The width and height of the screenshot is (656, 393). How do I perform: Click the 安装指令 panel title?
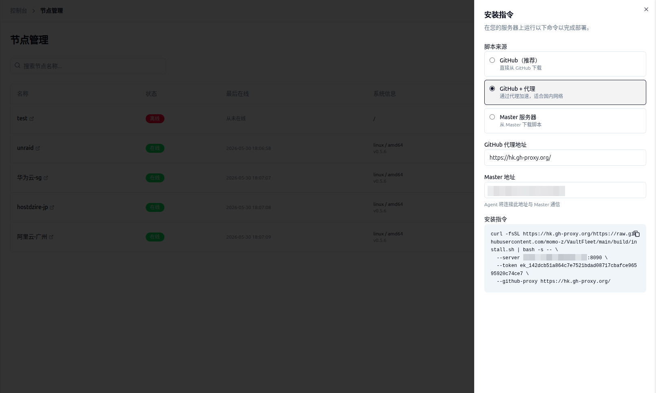click(x=499, y=15)
